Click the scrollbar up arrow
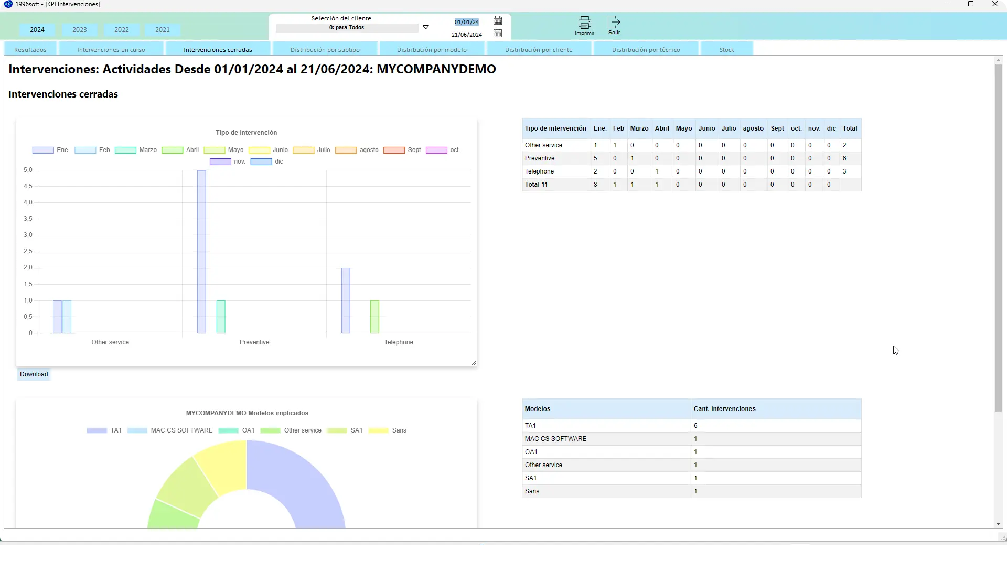 pyautogui.click(x=998, y=61)
